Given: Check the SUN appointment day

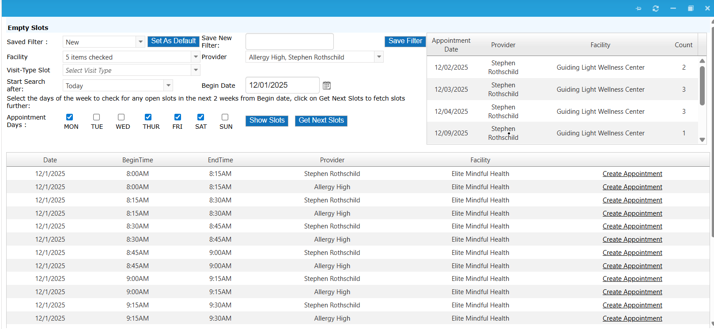Looking at the screenshot, I should click(225, 117).
